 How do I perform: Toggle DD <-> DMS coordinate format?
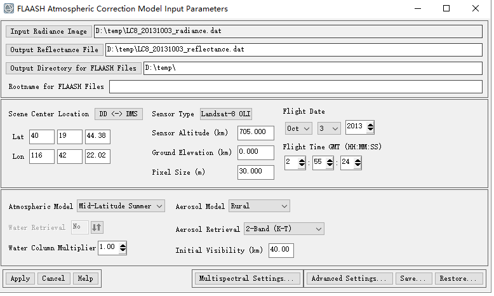click(119, 114)
